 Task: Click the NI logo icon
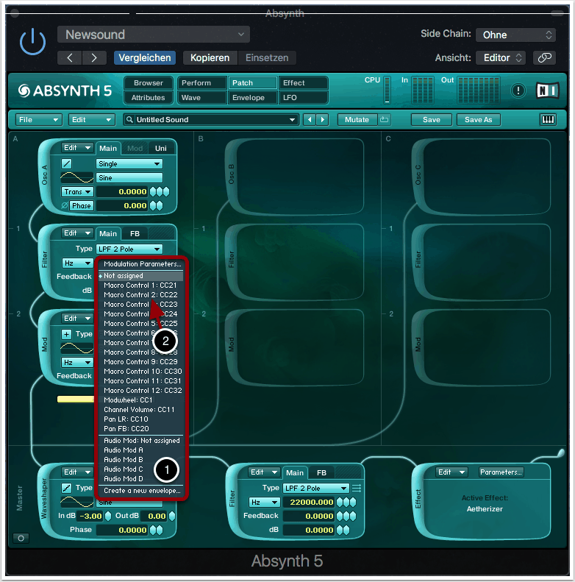pos(547,91)
